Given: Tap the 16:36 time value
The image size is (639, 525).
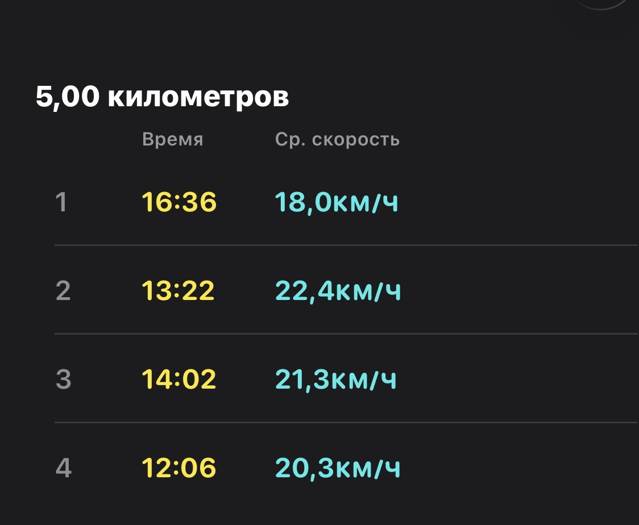Looking at the screenshot, I should click(179, 202).
